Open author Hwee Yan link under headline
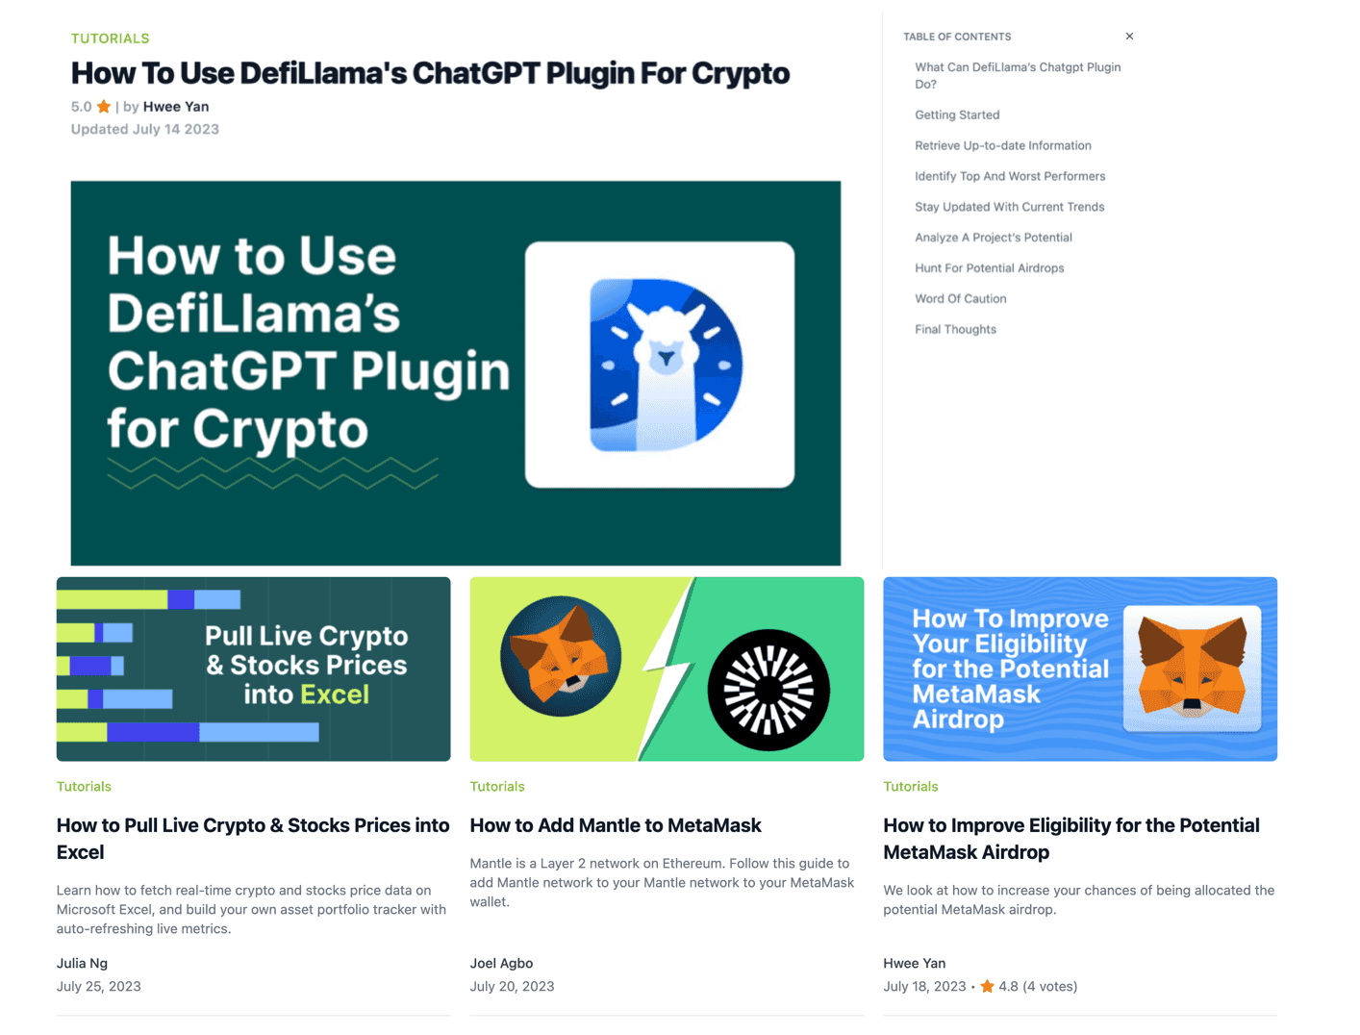The image size is (1360, 1035). click(176, 107)
